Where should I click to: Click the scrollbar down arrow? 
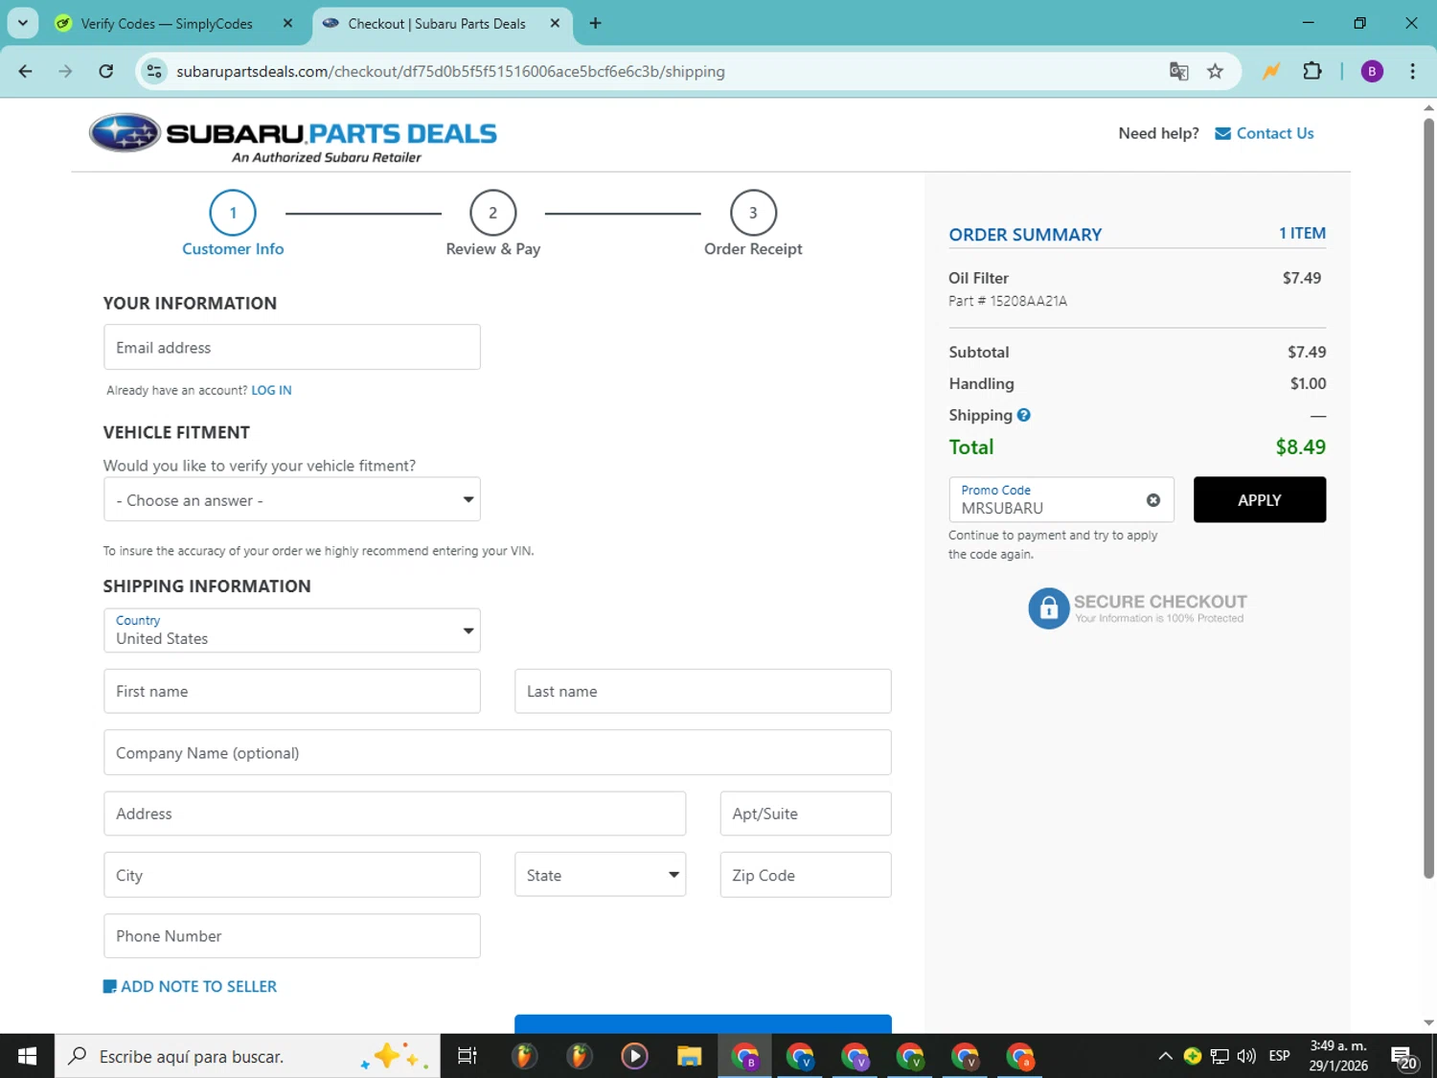click(x=1428, y=1022)
